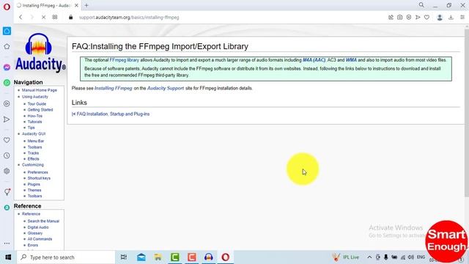Image resolution: width=469 pixels, height=264 pixels.
Task: Open the Opera main menu logo
Action: [x=7, y=7]
